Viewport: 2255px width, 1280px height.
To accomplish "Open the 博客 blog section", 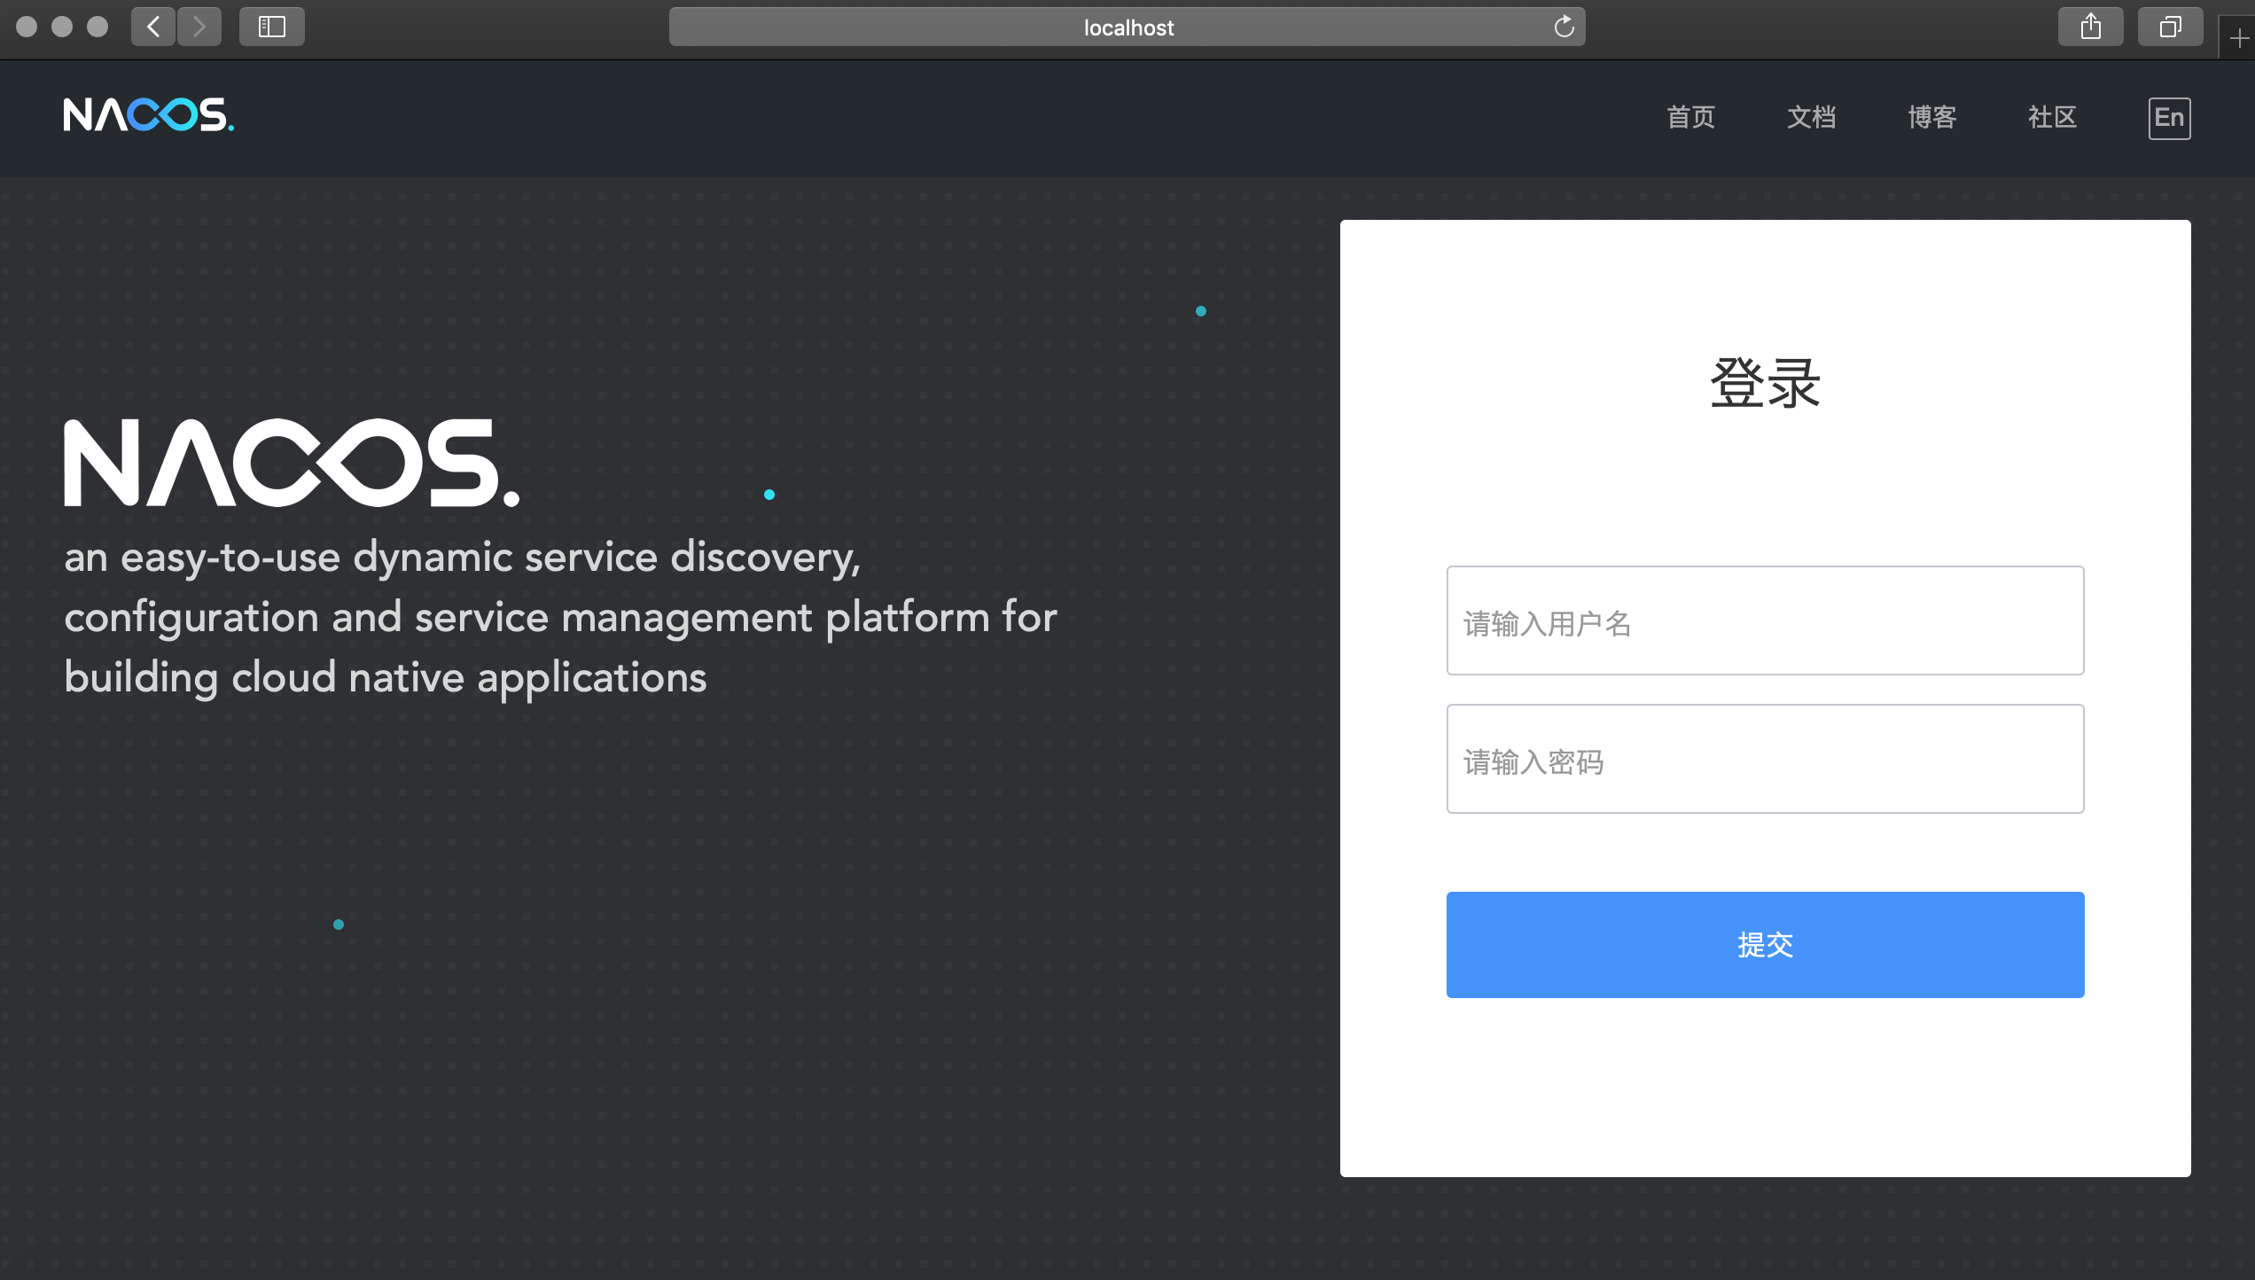I will 1931,118.
